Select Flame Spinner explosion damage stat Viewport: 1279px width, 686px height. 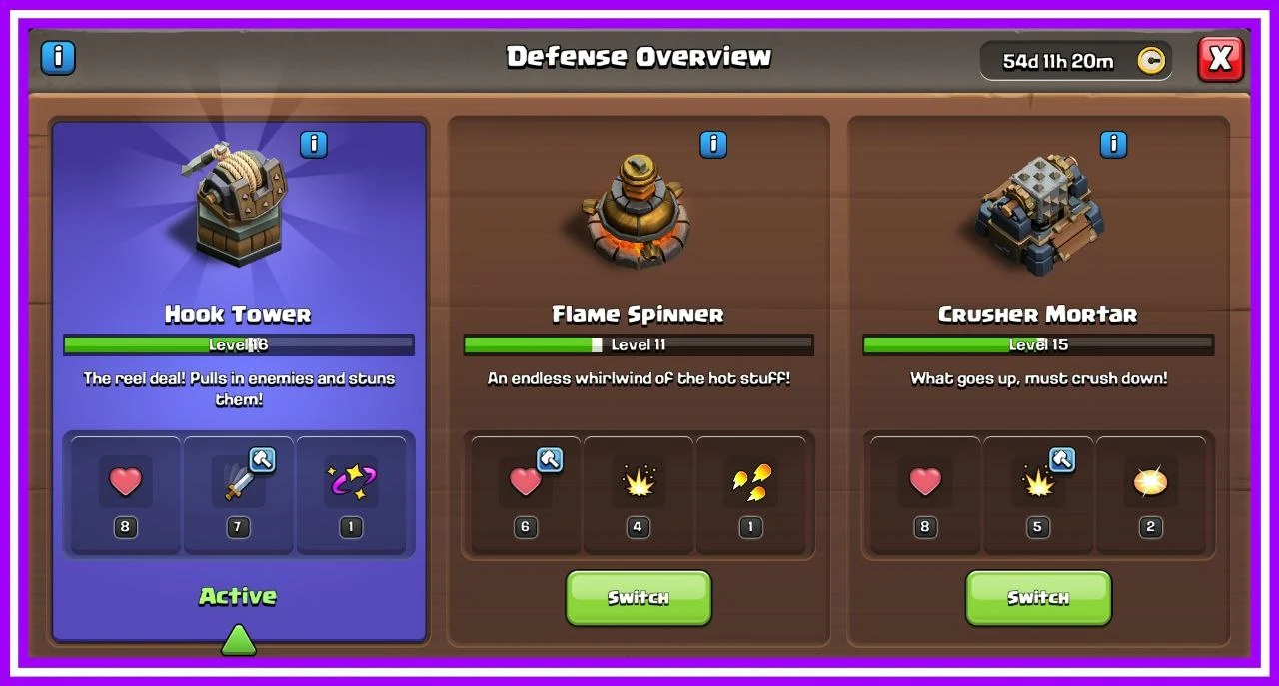(x=638, y=494)
